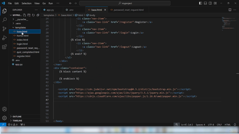Close the base.html tab
Screen dimensions: 239x134
click(105, 10)
